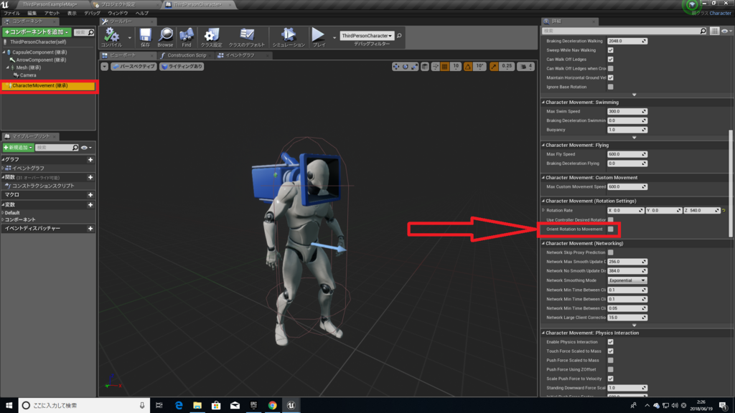Click the Compile toolbar icon
This screenshot has height=413, width=735.
point(111,35)
